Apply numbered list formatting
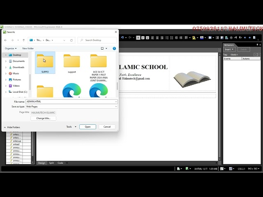Image resolution: width=263 pixels, height=197 pixels. pyautogui.click(x=167, y=38)
